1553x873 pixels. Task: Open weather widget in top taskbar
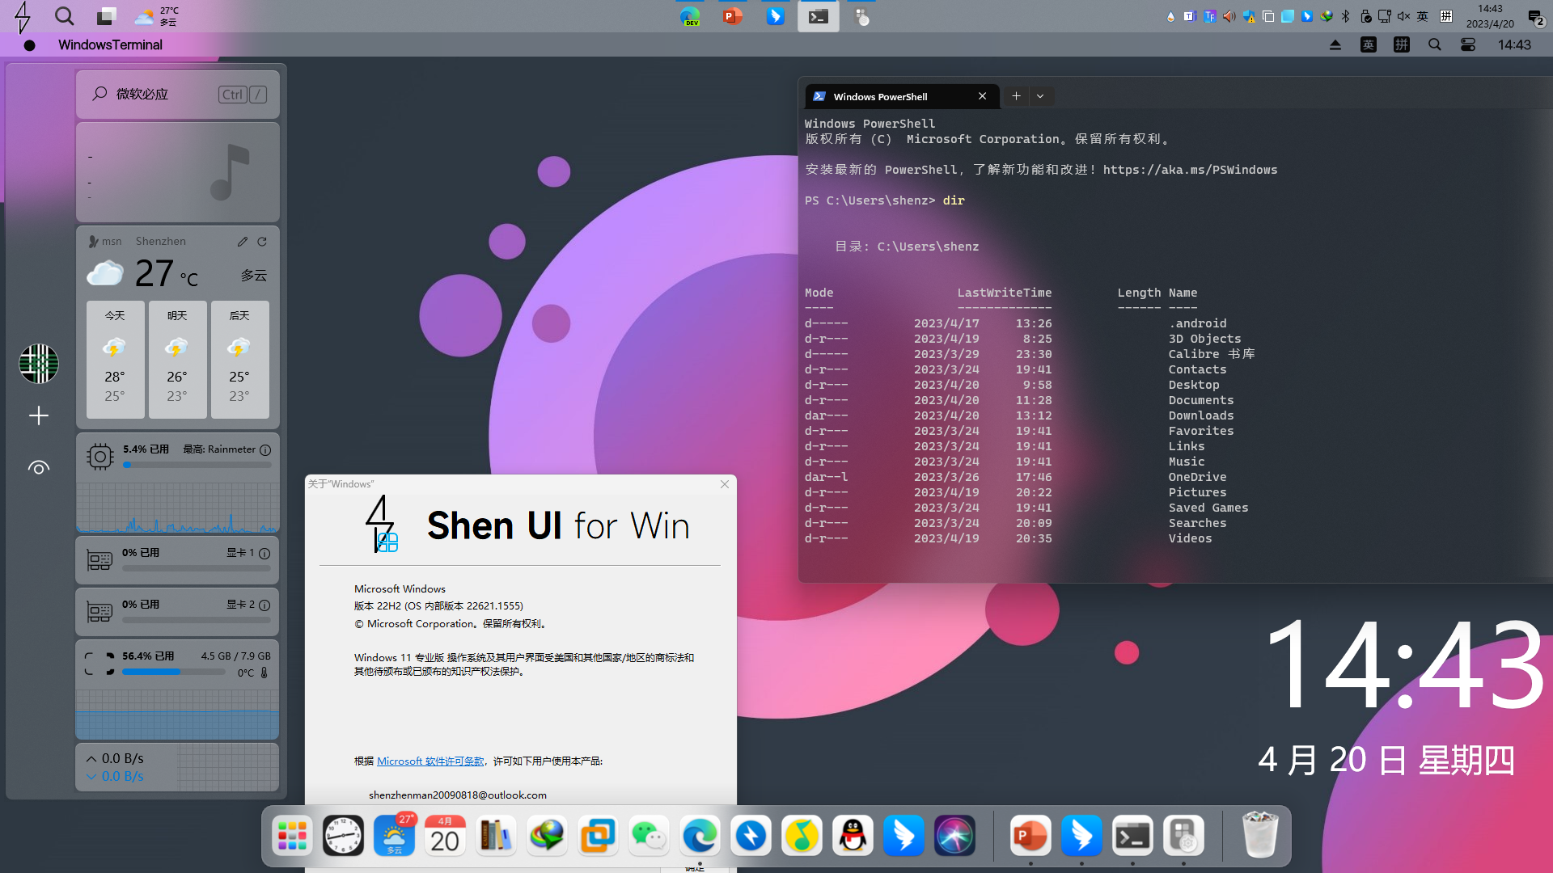pos(157,16)
